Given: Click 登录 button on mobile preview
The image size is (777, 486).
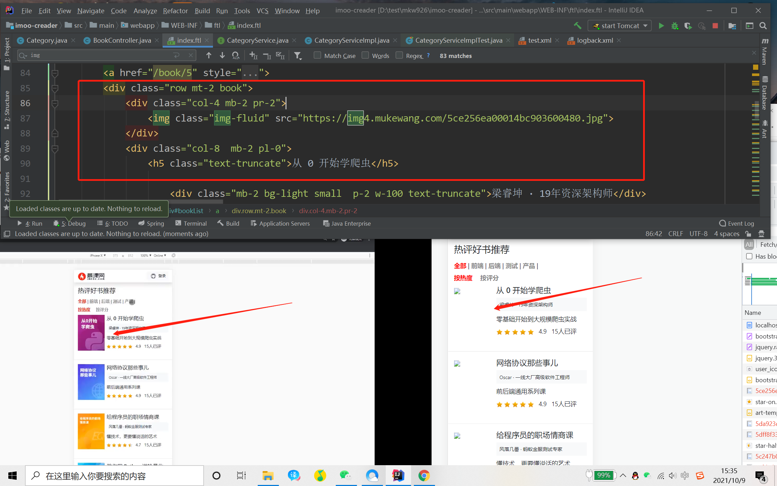Looking at the screenshot, I should click(159, 276).
